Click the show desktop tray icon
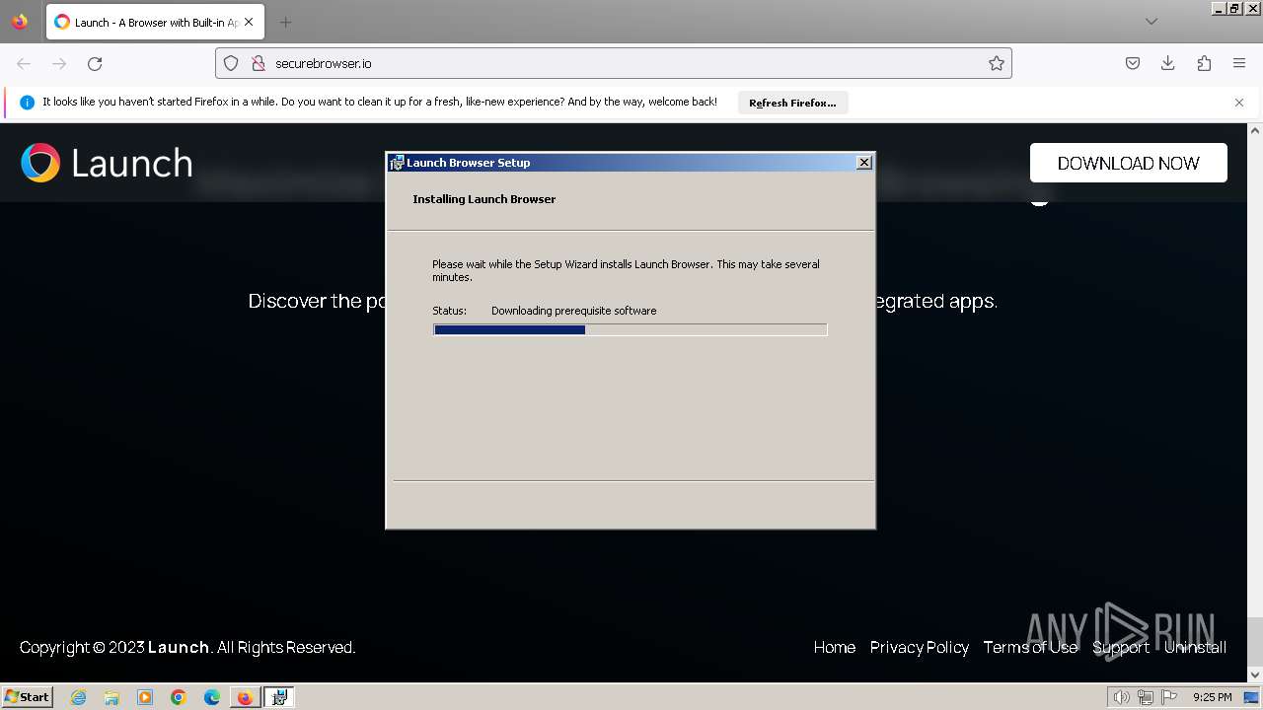The height and width of the screenshot is (710, 1263). click(x=1252, y=697)
